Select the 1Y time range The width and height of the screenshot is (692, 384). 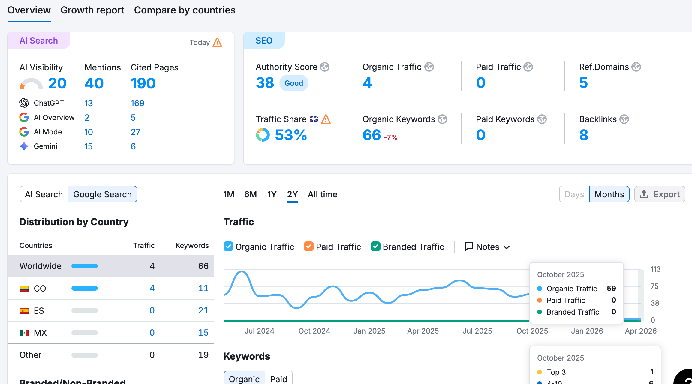point(272,194)
